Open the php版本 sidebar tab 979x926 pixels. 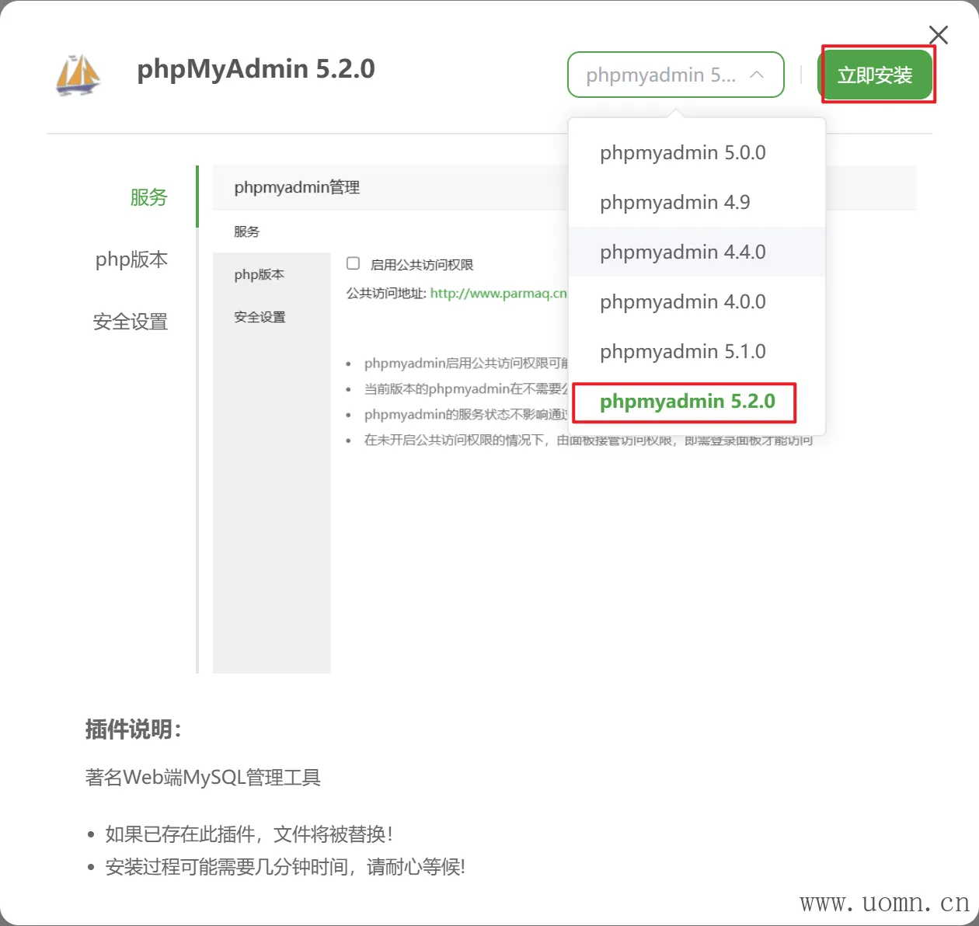[131, 259]
